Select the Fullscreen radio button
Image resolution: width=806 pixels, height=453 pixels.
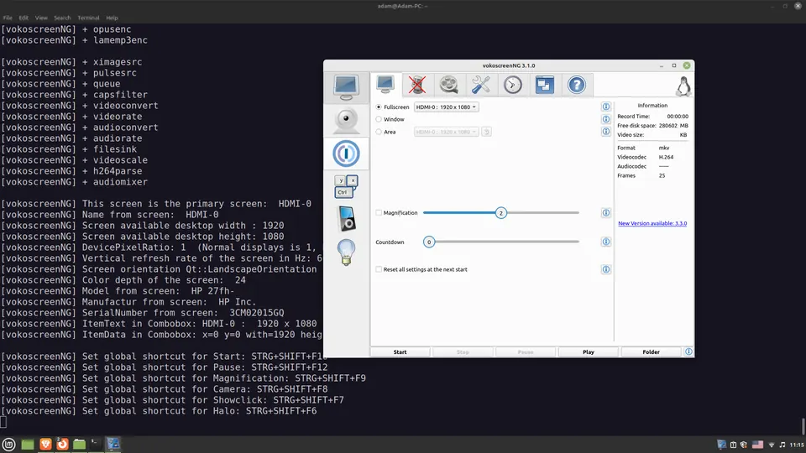click(x=379, y=107)
